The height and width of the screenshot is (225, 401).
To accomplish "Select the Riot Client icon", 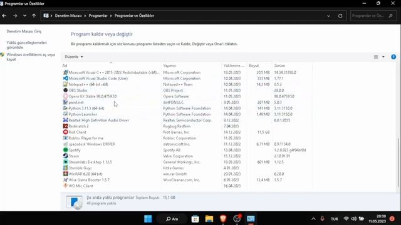I will click(65, 132).
